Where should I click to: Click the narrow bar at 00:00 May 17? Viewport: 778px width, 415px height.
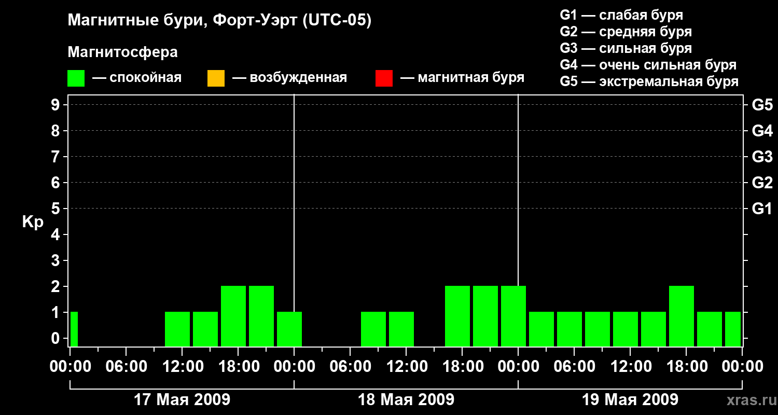pos(74,329)
